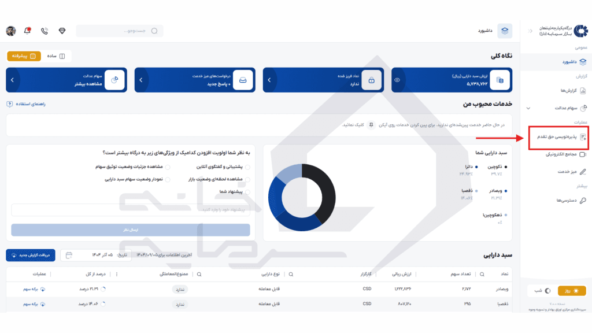592x333 pixels.
Task: Expand the سهام عدالت card arrow
Action: tap(12, 80)
